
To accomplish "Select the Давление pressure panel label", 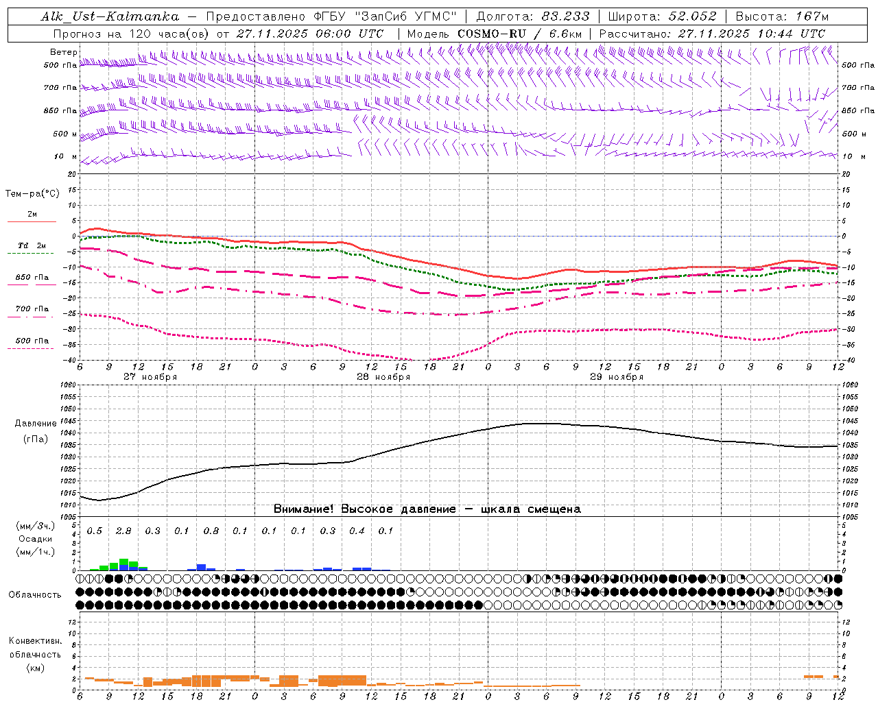I will click(36, 424).
